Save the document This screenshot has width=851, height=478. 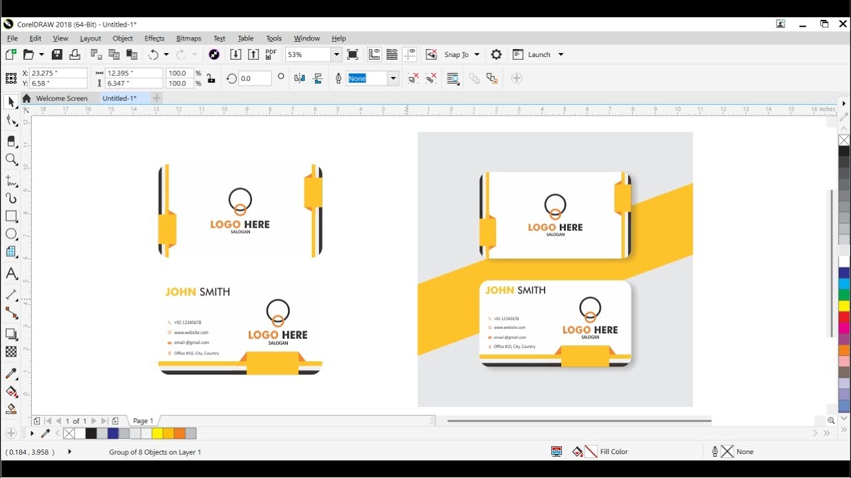tap(57, 54)
